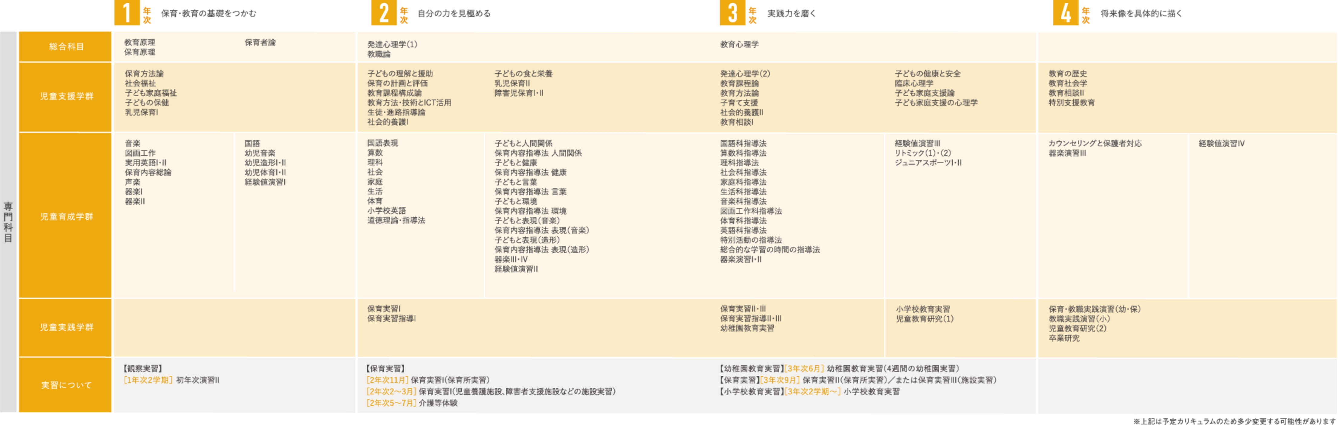1338x425 pixels.
Task: Click the orange [3年次6月] label
Action: (x=804, y=369)
